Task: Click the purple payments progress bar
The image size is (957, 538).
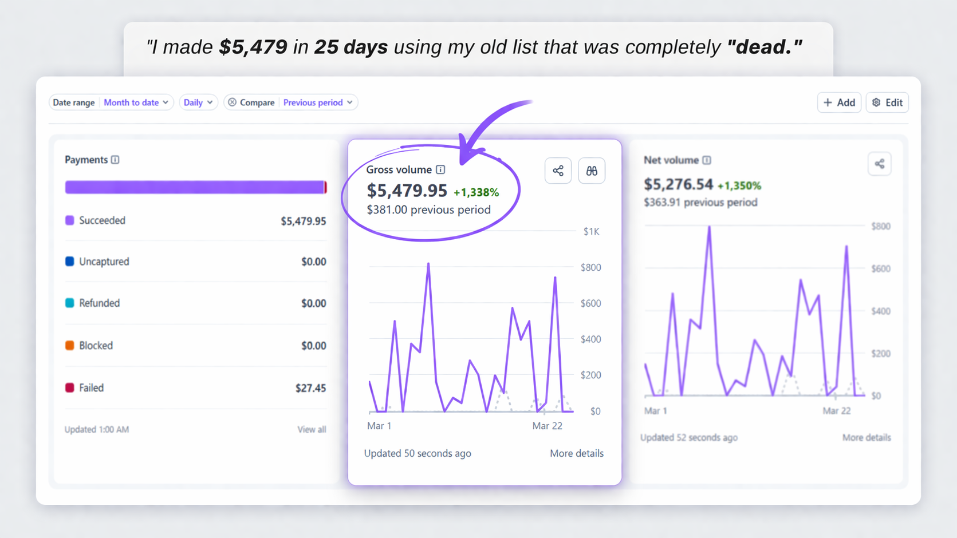Action: 195,187
